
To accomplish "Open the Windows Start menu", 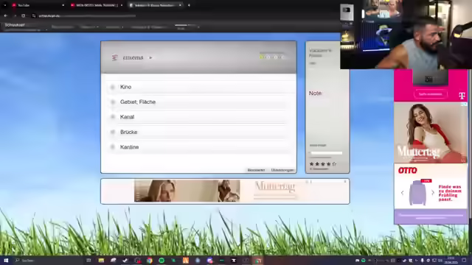I will [6, 261].
